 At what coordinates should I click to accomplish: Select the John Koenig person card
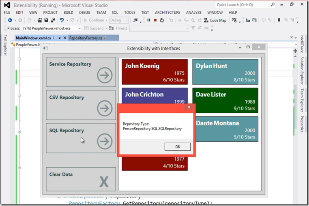tap(154, 72)
